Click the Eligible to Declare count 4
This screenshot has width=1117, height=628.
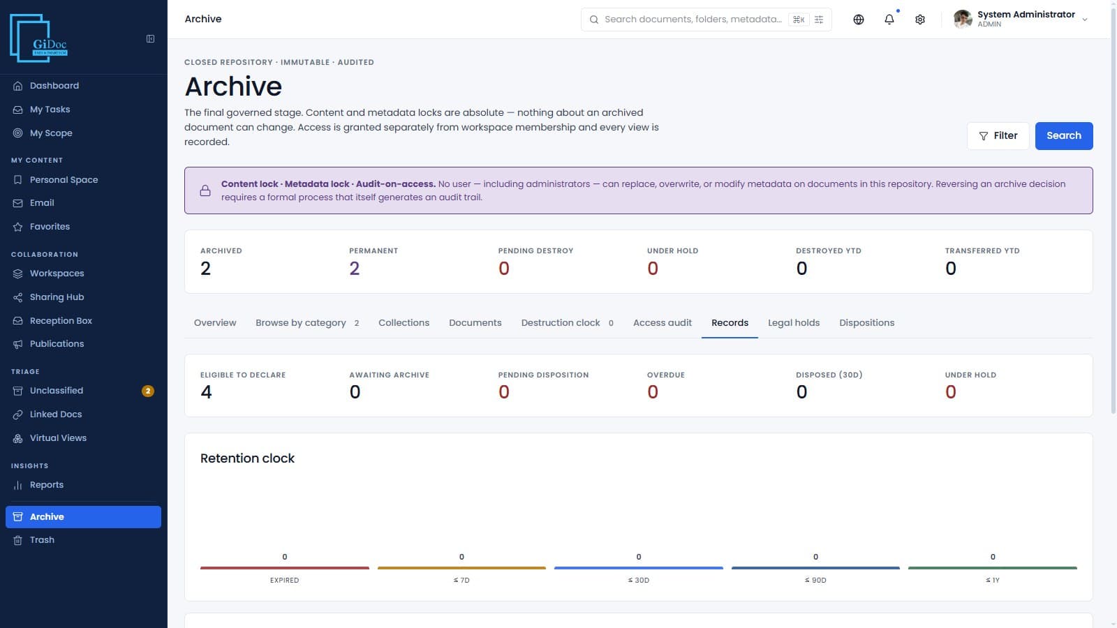click(x=206, y=392)
